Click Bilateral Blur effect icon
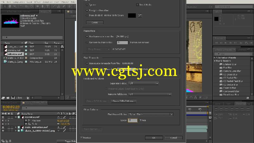This screenshot has width=254, height=143. click(x=221, y=64)
